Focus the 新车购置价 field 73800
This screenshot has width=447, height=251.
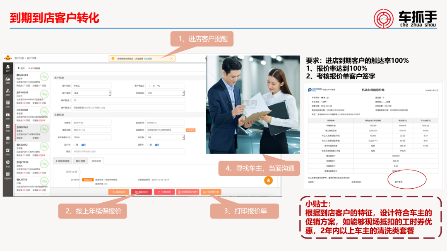pyautogui.click(x=91, y=137)
